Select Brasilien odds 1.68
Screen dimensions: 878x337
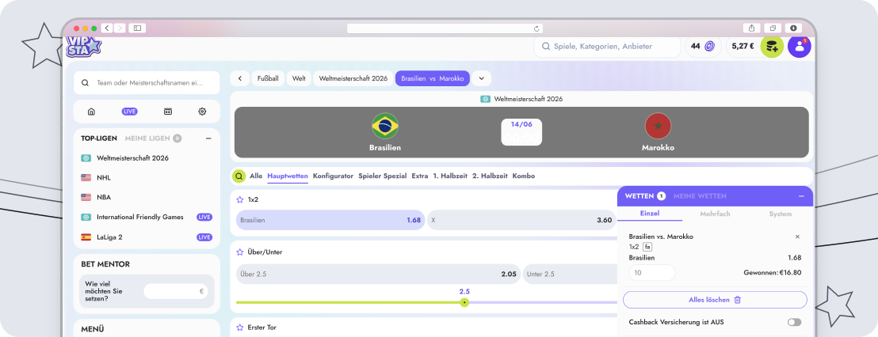tap(330, 220)
